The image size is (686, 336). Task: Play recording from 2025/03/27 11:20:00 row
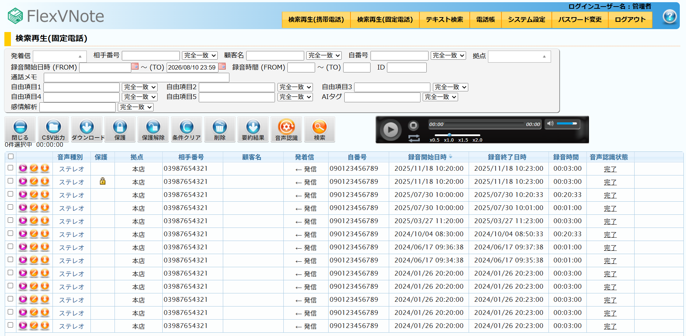point(23,221)
